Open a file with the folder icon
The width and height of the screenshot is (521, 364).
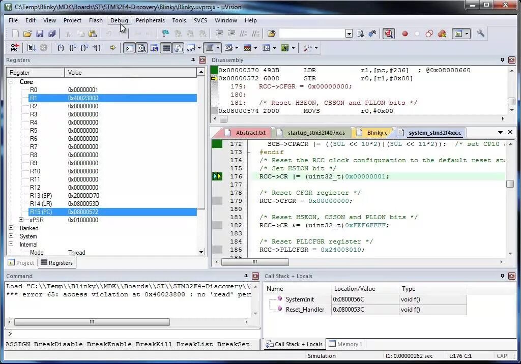click(27, 34)
